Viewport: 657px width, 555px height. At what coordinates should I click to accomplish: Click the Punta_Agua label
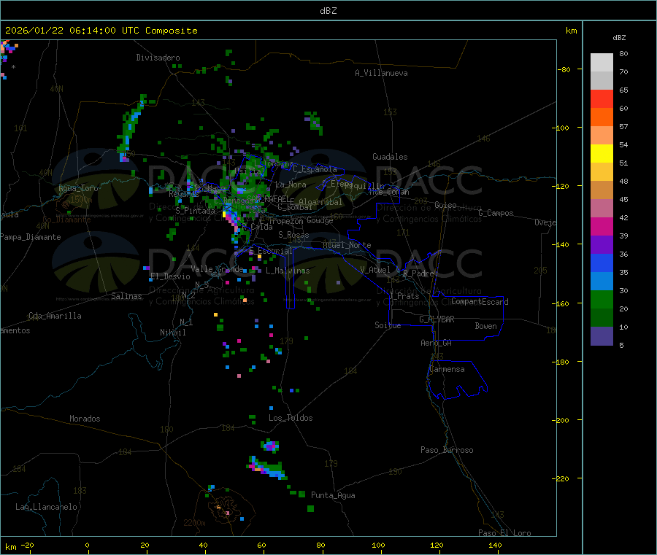[x=333, y=495]
